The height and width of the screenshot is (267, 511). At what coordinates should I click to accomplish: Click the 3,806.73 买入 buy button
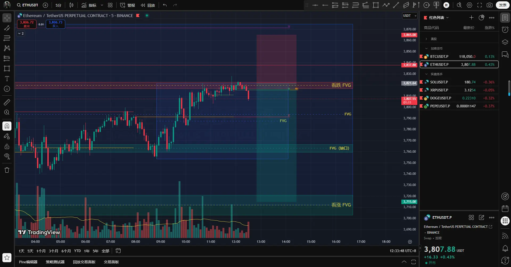[x=55, y=24]
